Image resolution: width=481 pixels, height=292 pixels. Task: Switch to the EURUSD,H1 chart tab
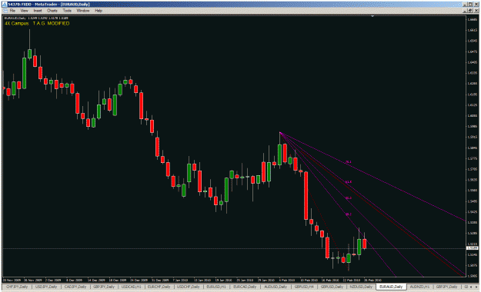point(216,287)
